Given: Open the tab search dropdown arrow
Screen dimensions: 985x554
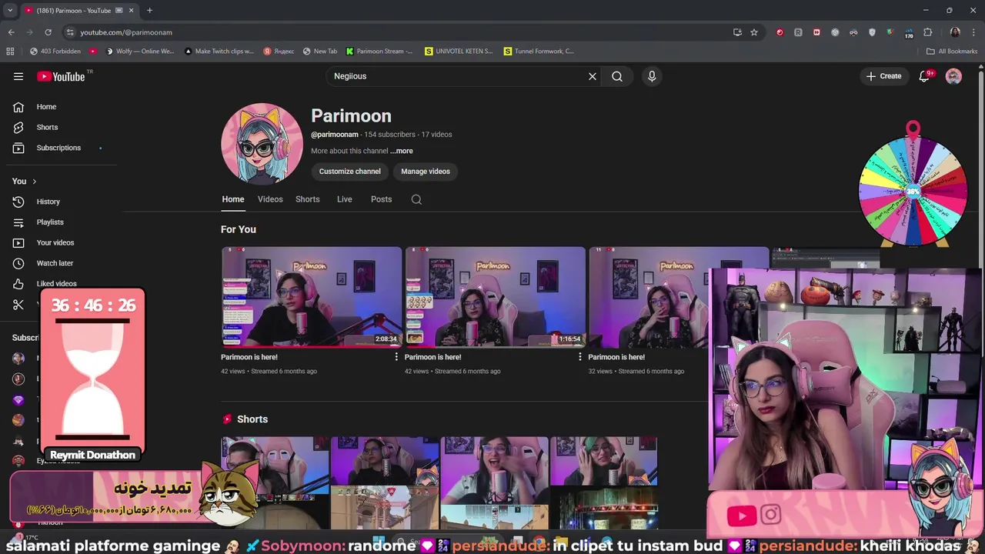Looking at the screenshot, I should [x=9, y=11].
